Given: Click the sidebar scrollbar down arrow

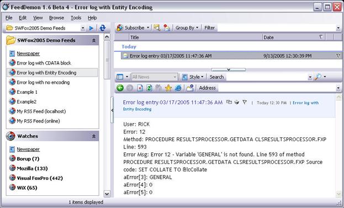Looking at the screenshot, I should click(107, 194).
